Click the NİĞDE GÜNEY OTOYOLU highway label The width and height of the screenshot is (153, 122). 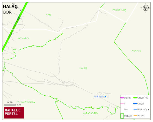[14, 27]
